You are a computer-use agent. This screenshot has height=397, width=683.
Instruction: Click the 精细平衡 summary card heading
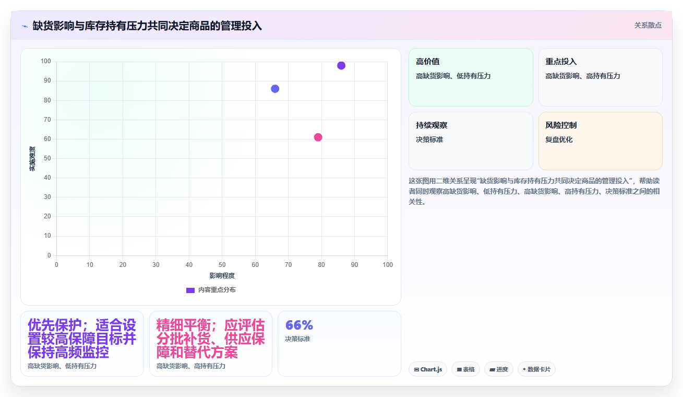point(211,338)
